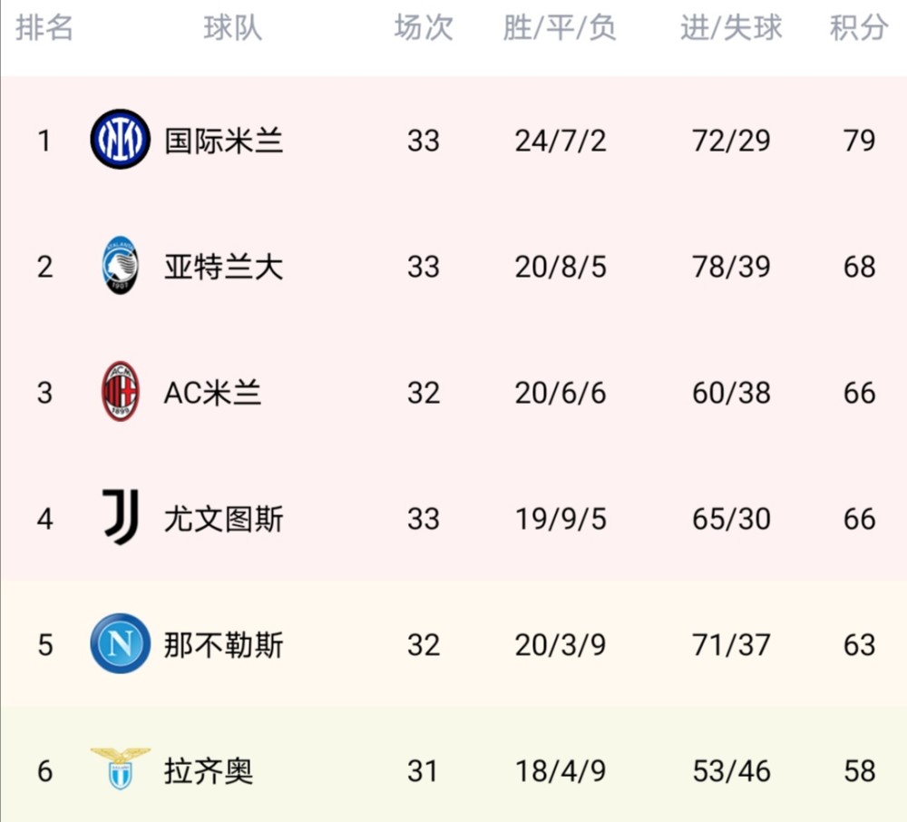Click the 进/失球 column header
Screen dimensions: 907x822
[731, 28]
